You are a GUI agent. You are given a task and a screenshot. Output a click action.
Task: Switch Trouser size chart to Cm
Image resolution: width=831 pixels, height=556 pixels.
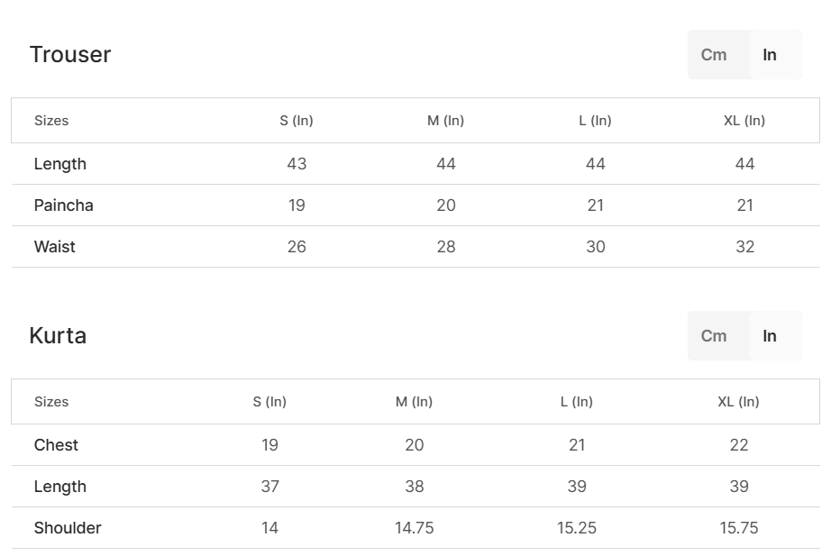714,55
